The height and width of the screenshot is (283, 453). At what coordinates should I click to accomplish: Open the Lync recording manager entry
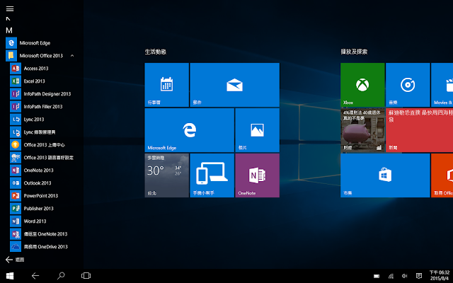[43, 132]
